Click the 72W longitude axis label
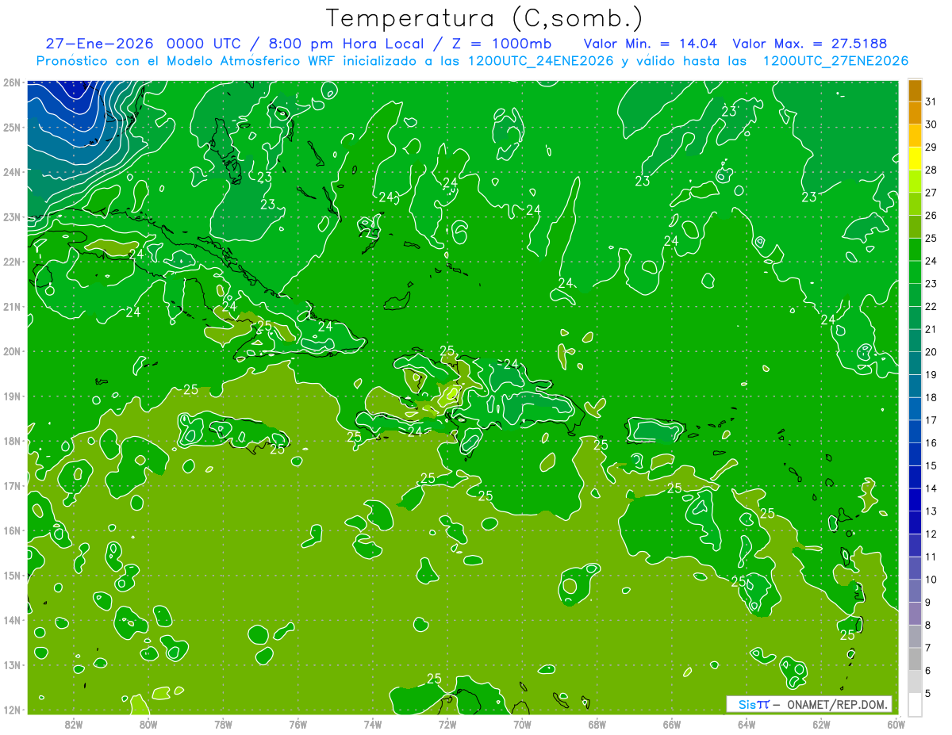This screenshot has height=735, width=952. coord(447,724)
